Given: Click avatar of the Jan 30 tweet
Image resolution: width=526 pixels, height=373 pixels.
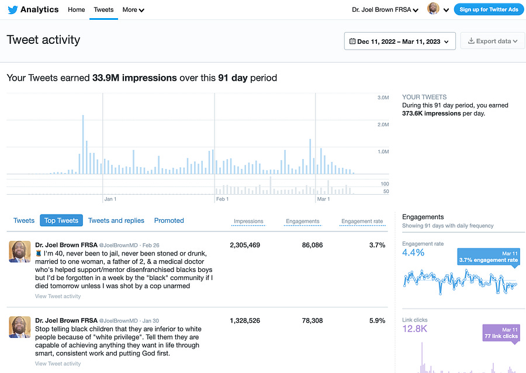Looking at the screenshot, I should [19, 327].
